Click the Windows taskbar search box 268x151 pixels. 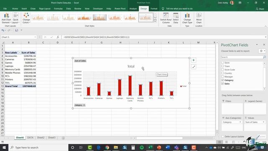(38, 147)
